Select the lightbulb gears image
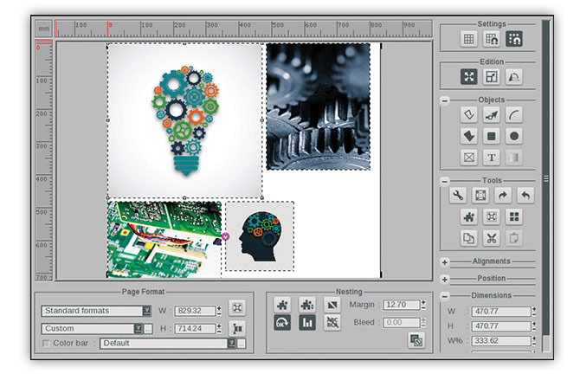Viewport: 580px width, 374px height. coord(184,119)
